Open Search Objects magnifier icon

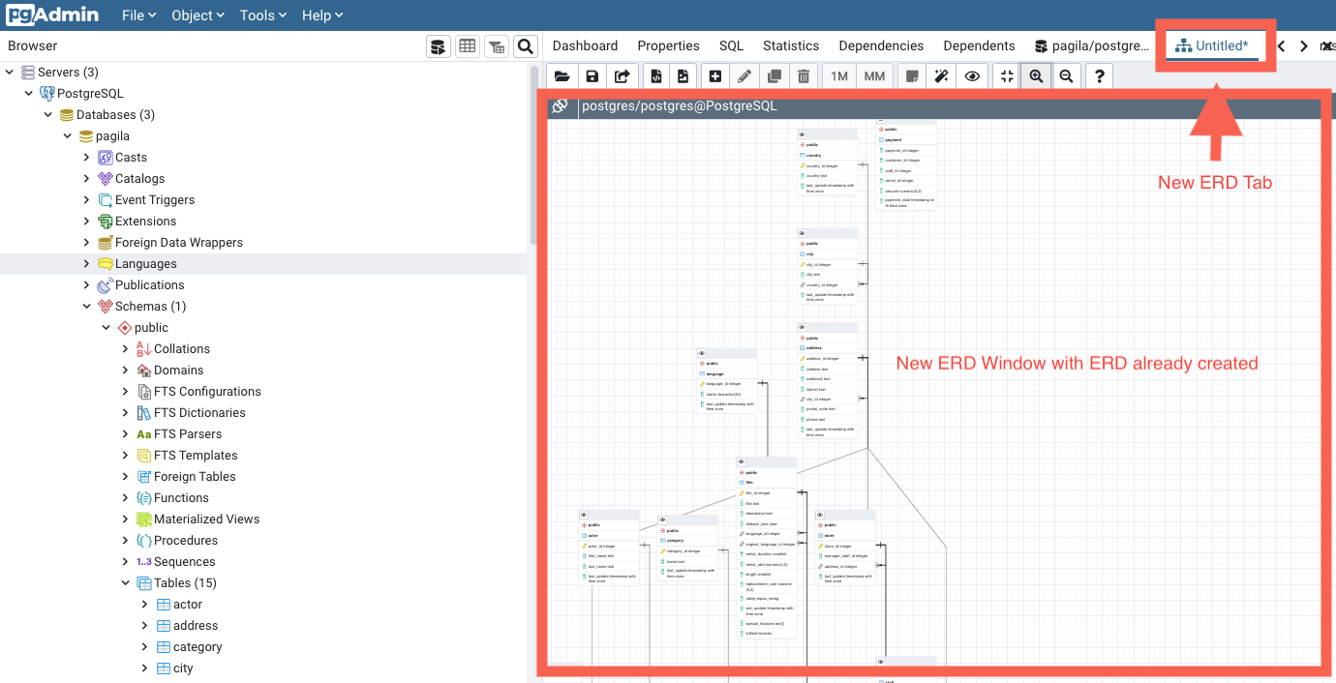coord(526,45)
